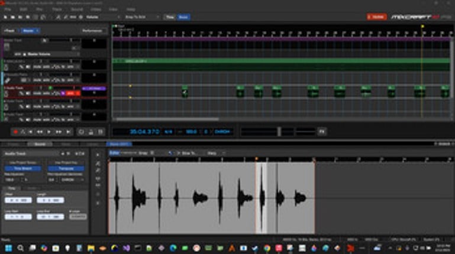Click the red Record button in transport
Viewport: 455px width, 254px height.
(x=16, y=132)
